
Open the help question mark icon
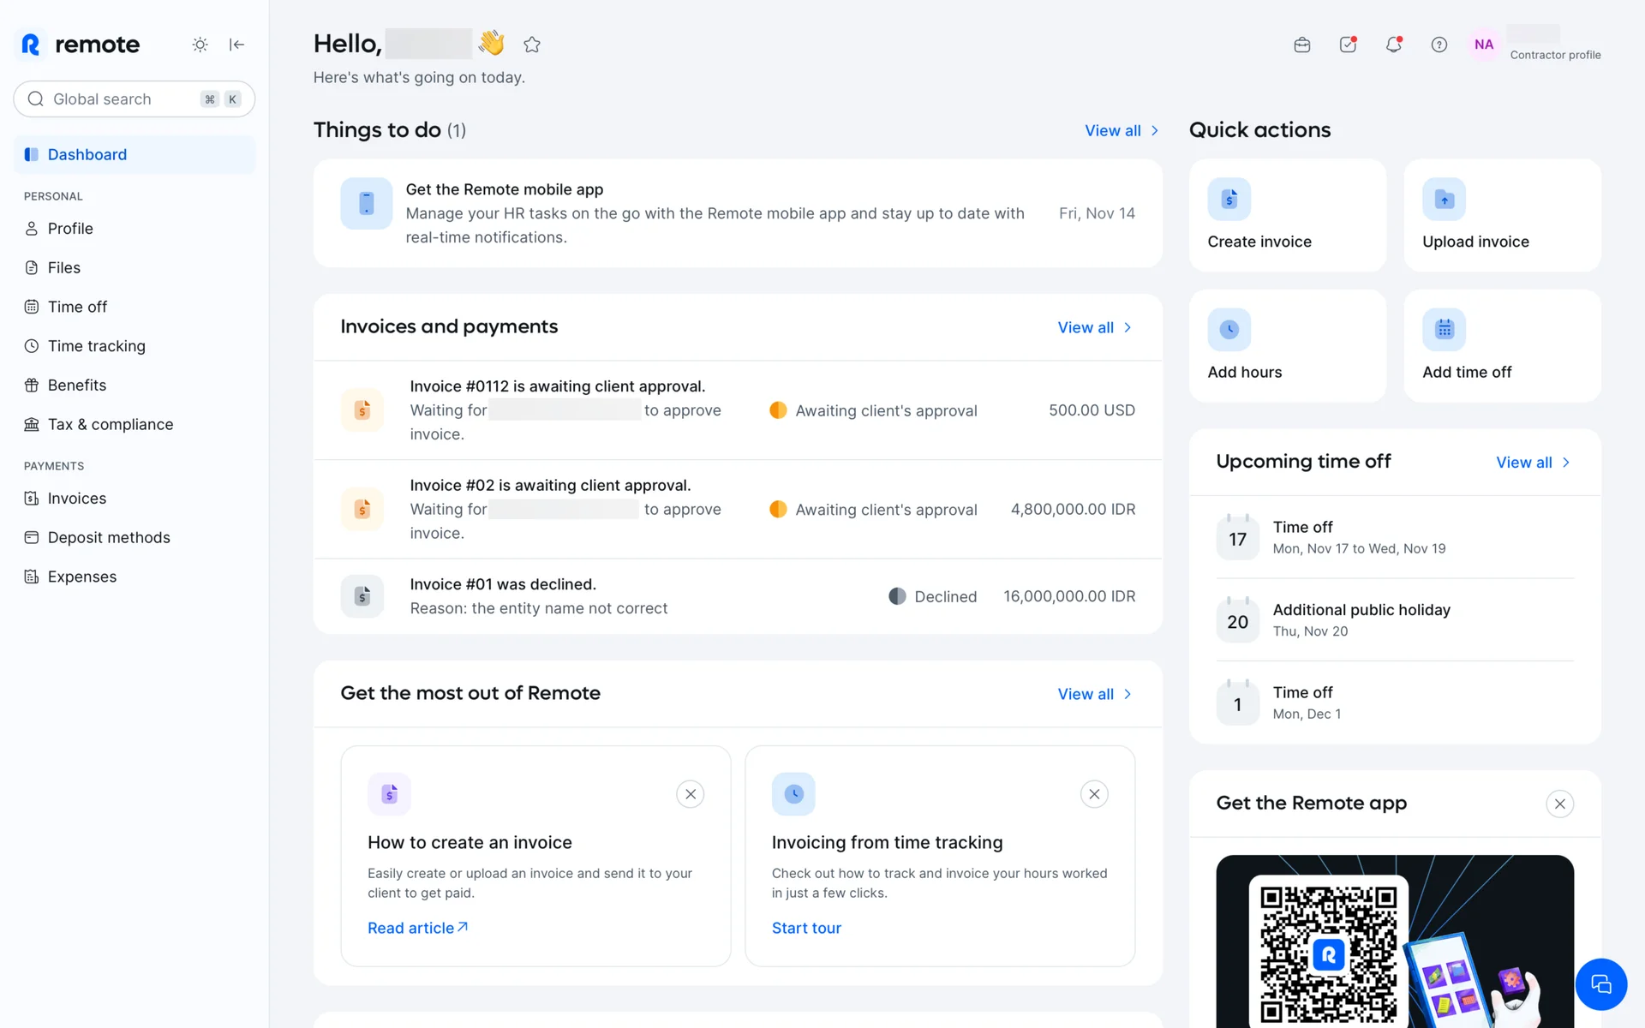tap(1439, 45)
